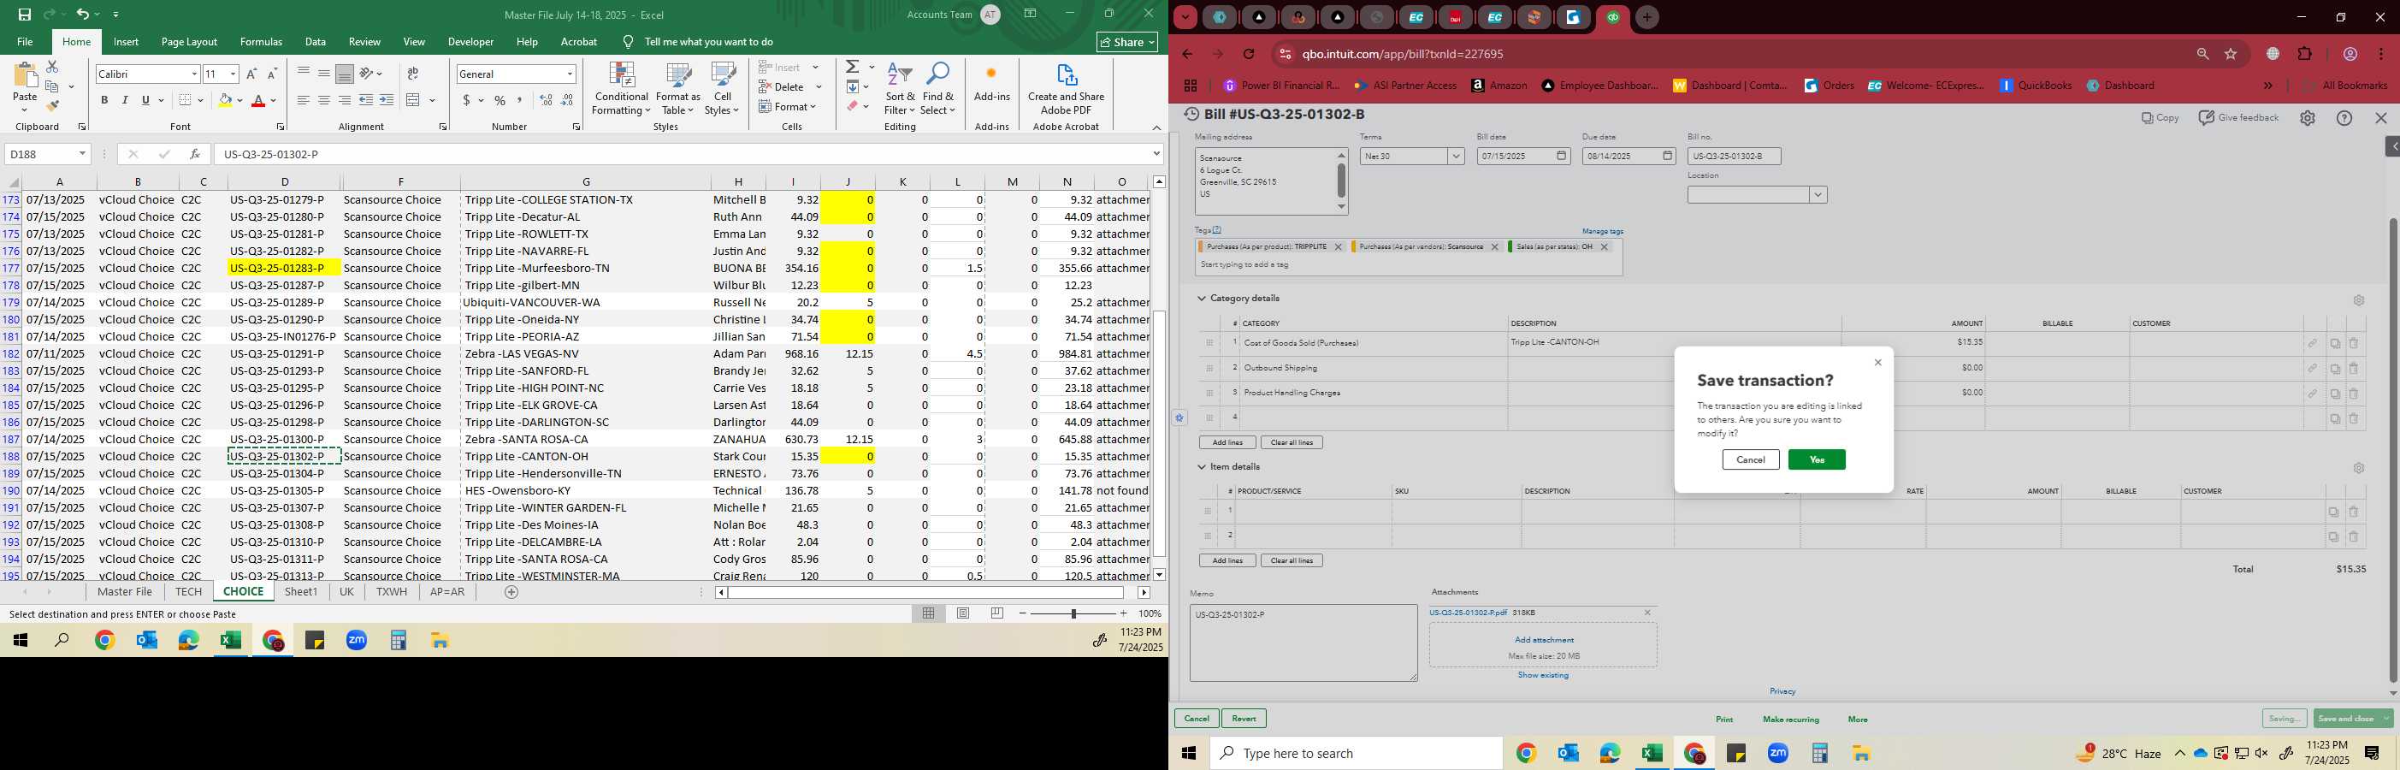The image size is (2400, 770).
Task: Open Format as Table gallery
Action: pos(677,89)
